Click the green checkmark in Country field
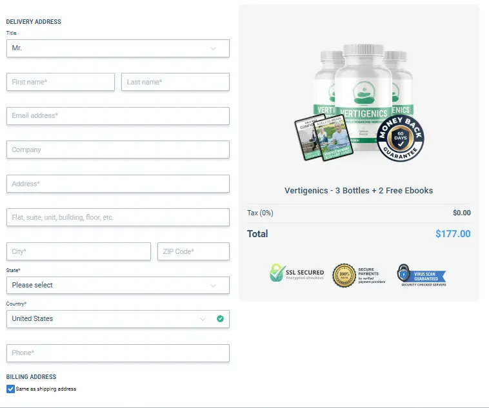 pos(220,318)
